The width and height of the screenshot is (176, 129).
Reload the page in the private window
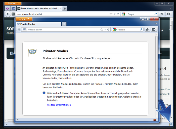[x=108, y=29]
